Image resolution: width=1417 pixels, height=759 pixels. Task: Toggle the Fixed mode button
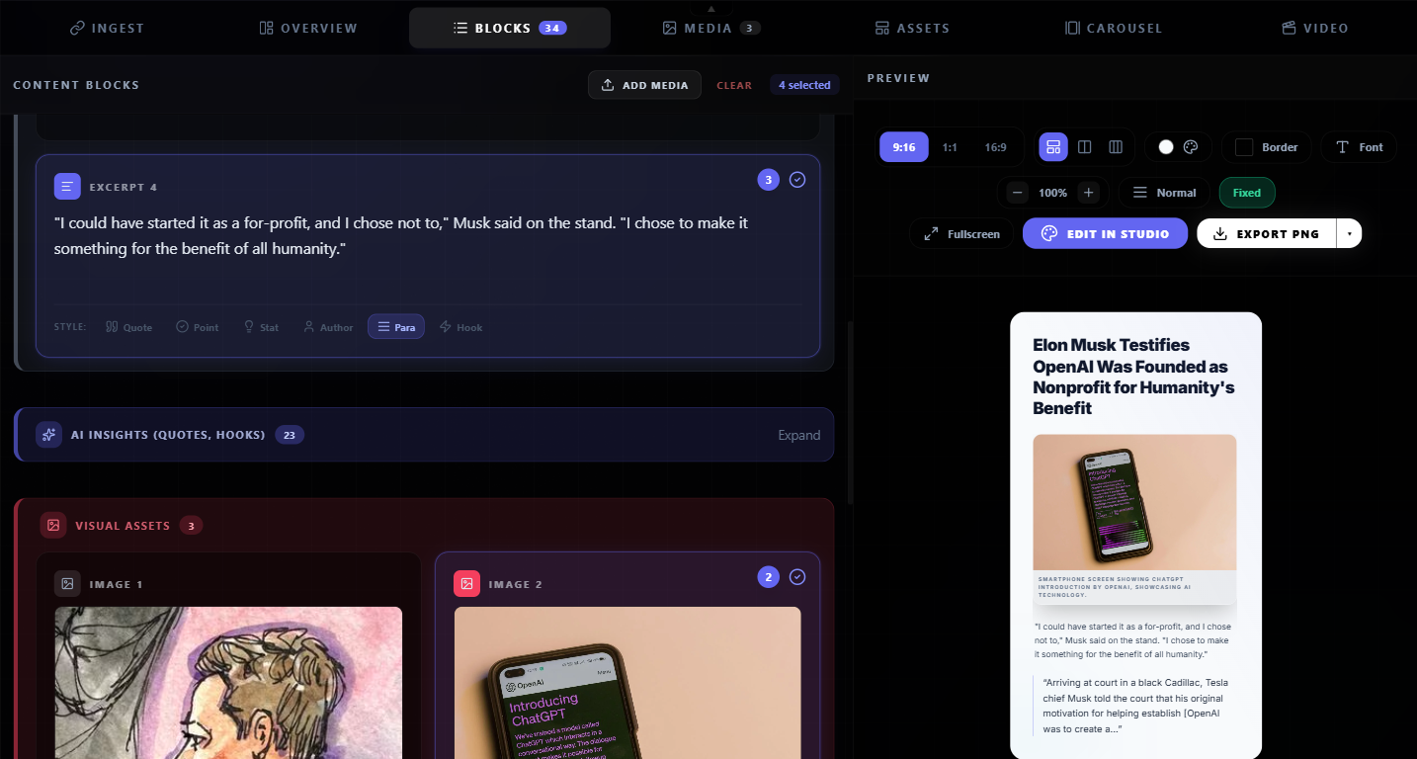pos(1247,193)
